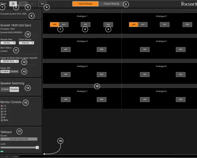Image resolution: width=197 pixels, height=158 pixels.
Task: Click the Firmware: 1644 text
Action: click(x=8, y=29)
